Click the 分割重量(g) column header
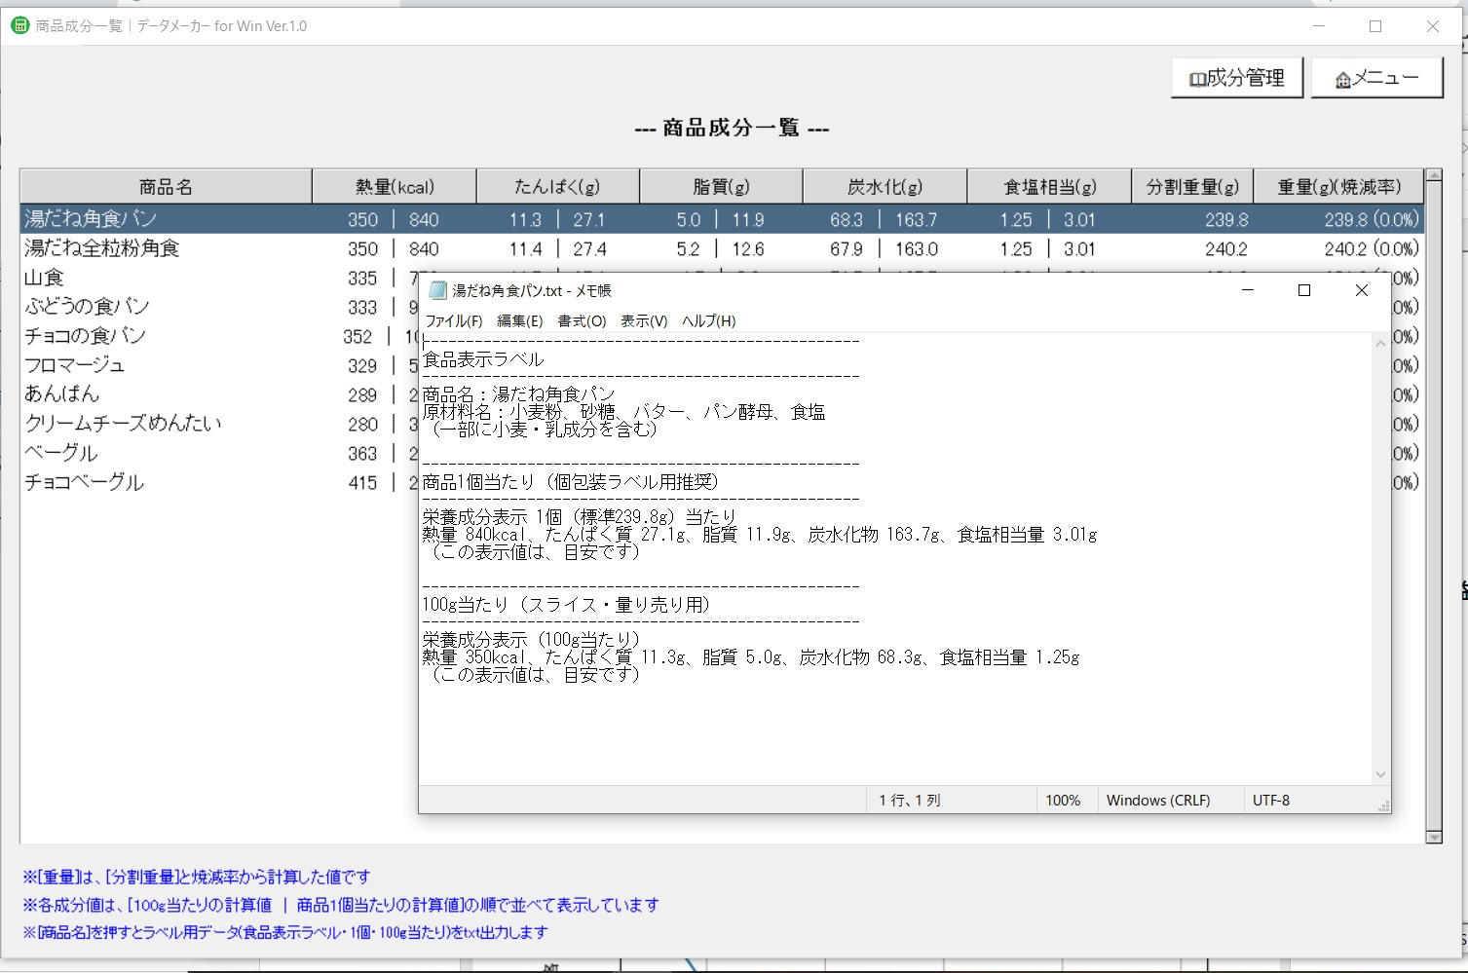The width and height of the screenshot is (1468, 973). point(1192,186)
